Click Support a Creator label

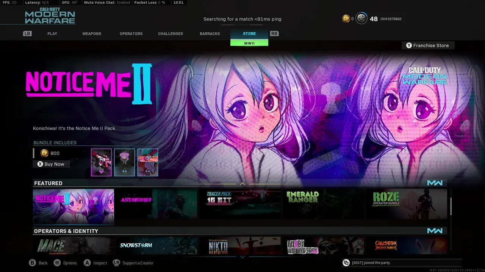coord(138,263)
